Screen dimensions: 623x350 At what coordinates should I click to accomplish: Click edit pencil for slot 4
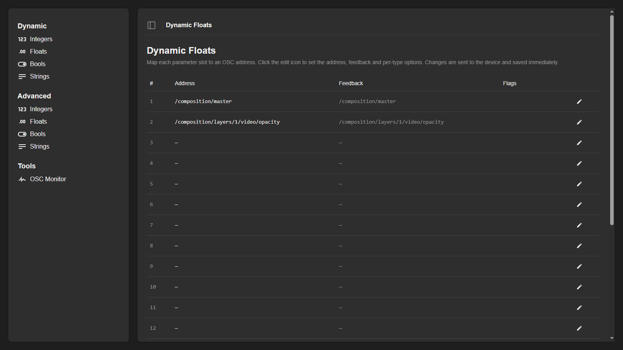pos(579,163)
